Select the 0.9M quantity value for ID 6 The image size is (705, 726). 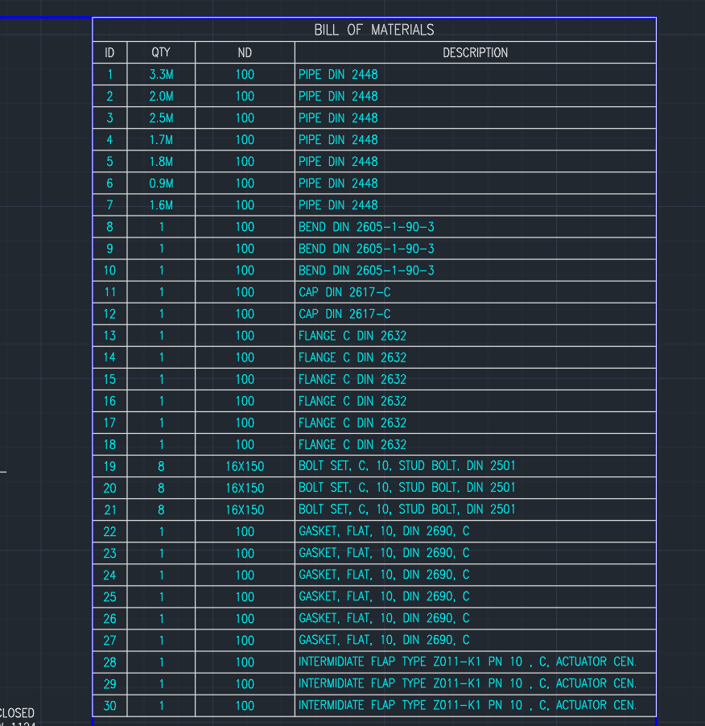(x=160, y=183)
